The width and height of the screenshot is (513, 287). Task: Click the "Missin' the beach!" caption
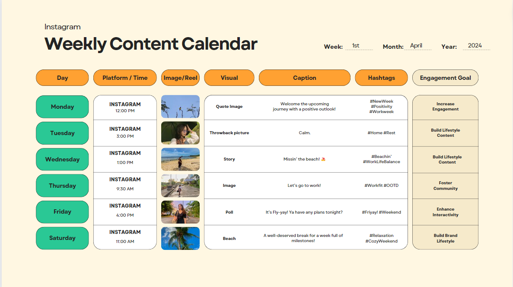pyautogui.click(x=304, y=159)
